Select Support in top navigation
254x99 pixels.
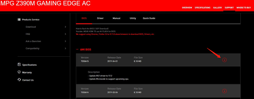[229, 8]
